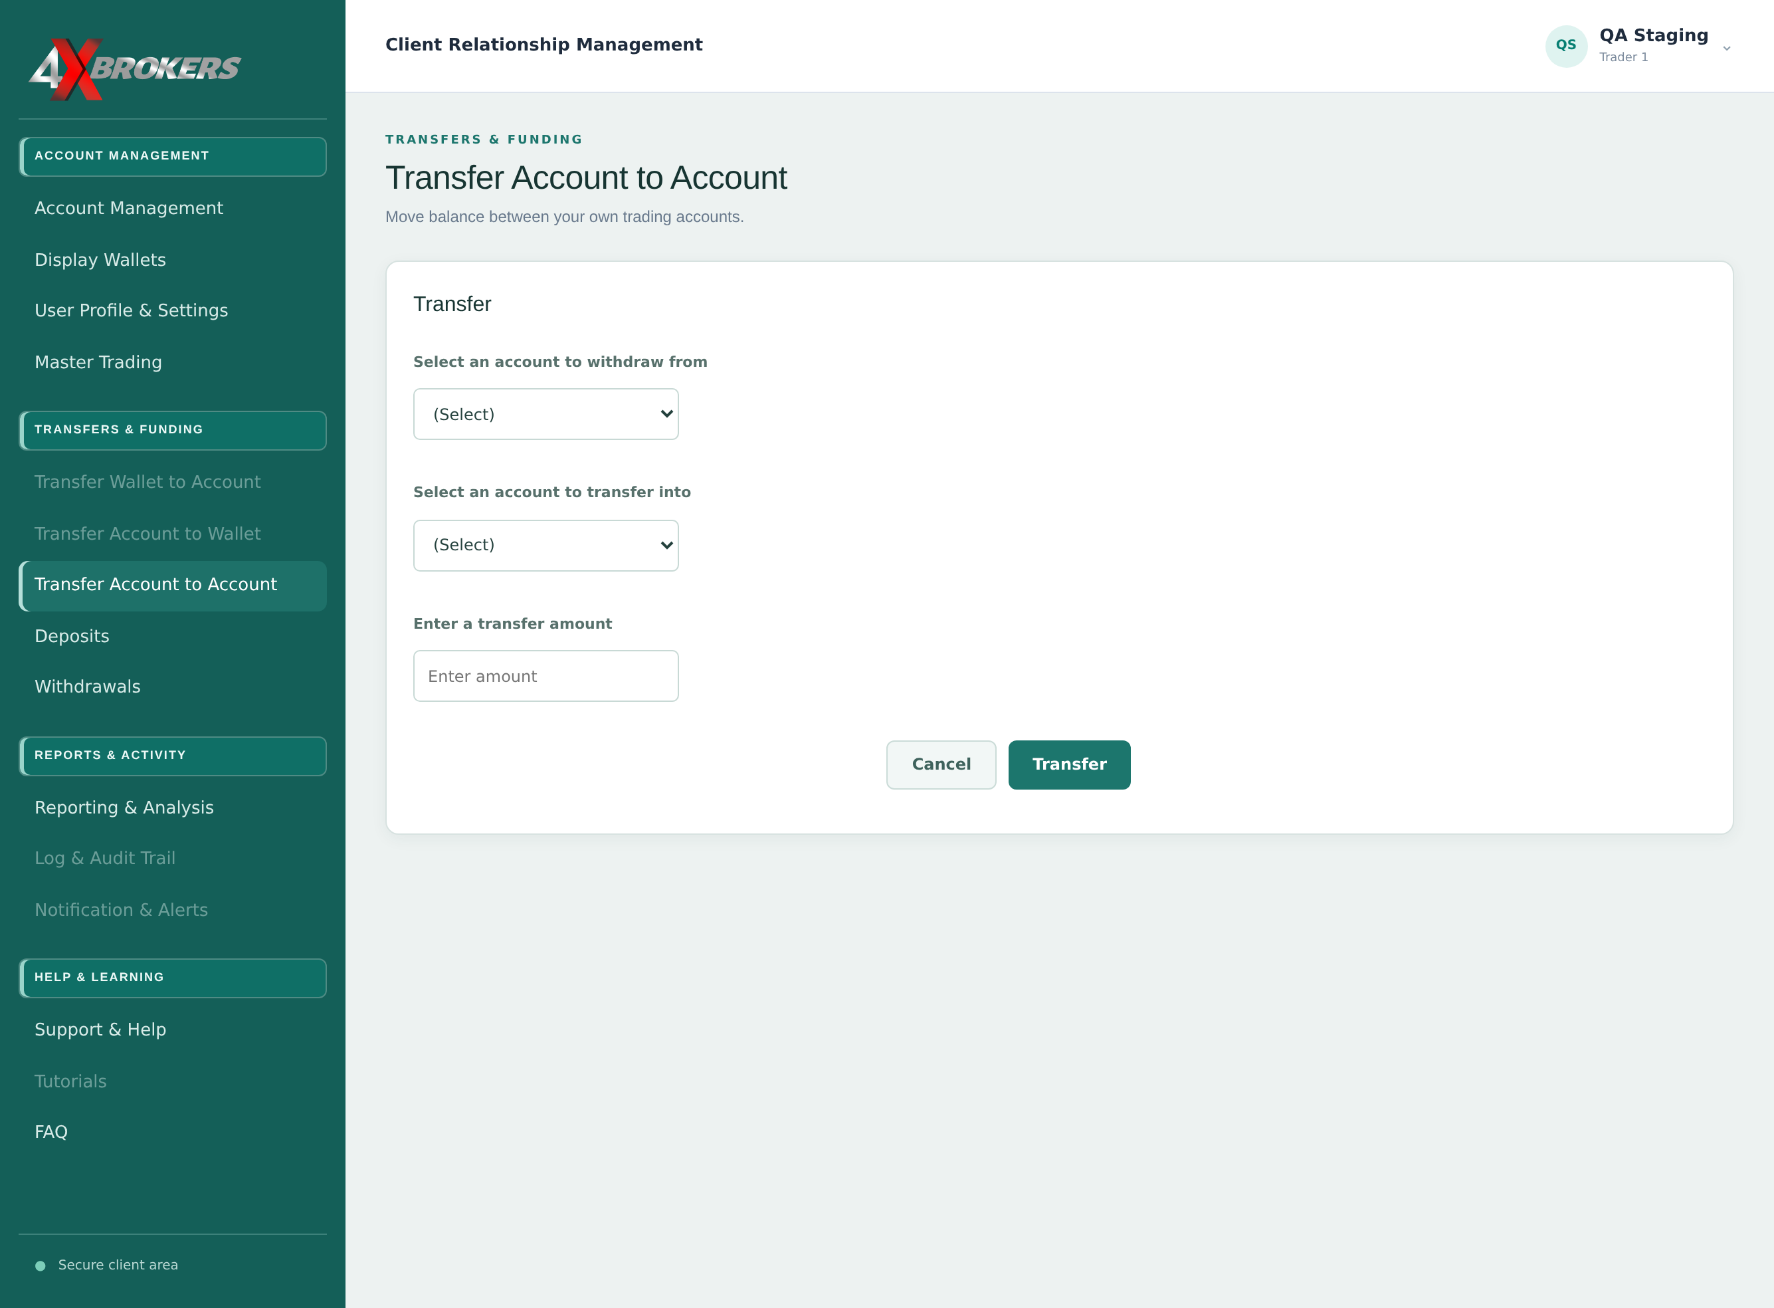Click the 4X Brokers logo
This screenshot has width=1774, height=1308.
(135, 69)
